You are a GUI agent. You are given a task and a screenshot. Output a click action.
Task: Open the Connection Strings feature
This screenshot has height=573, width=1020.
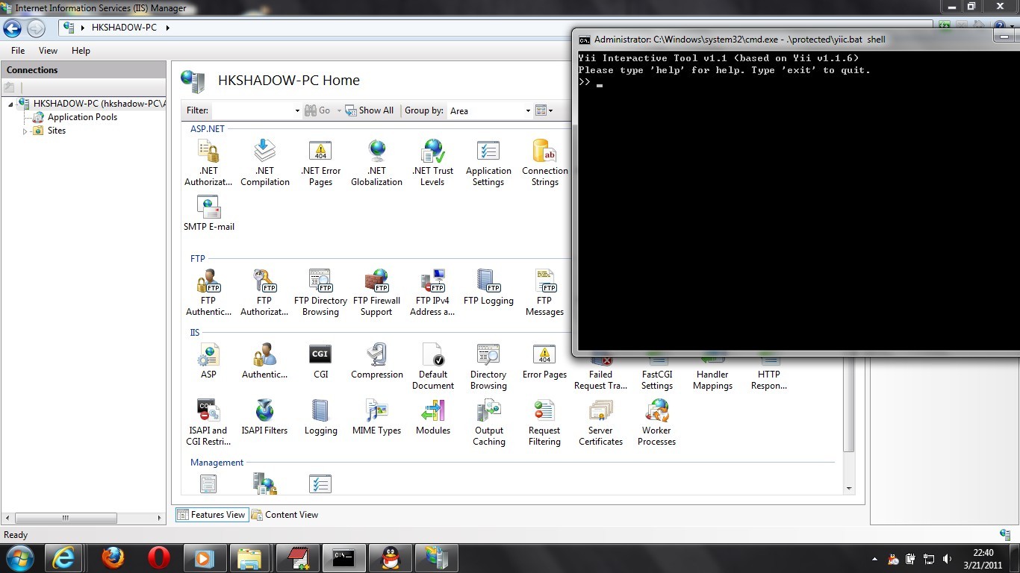544,163
